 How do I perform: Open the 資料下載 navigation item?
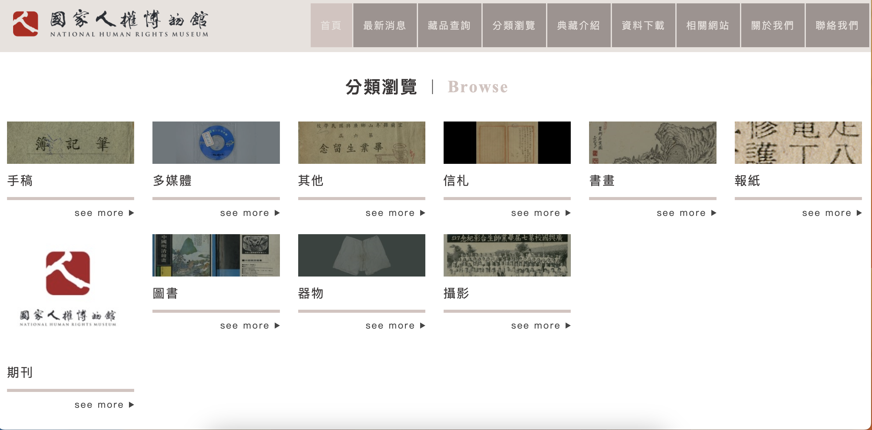tap(643, 25)
